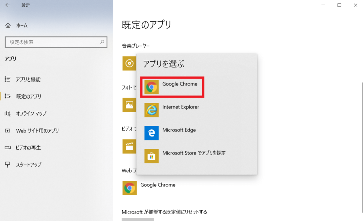Click current web browser Google Chrome below the popup
The height and width of the screenshot is (221, 363).
[x=149, y=188]
